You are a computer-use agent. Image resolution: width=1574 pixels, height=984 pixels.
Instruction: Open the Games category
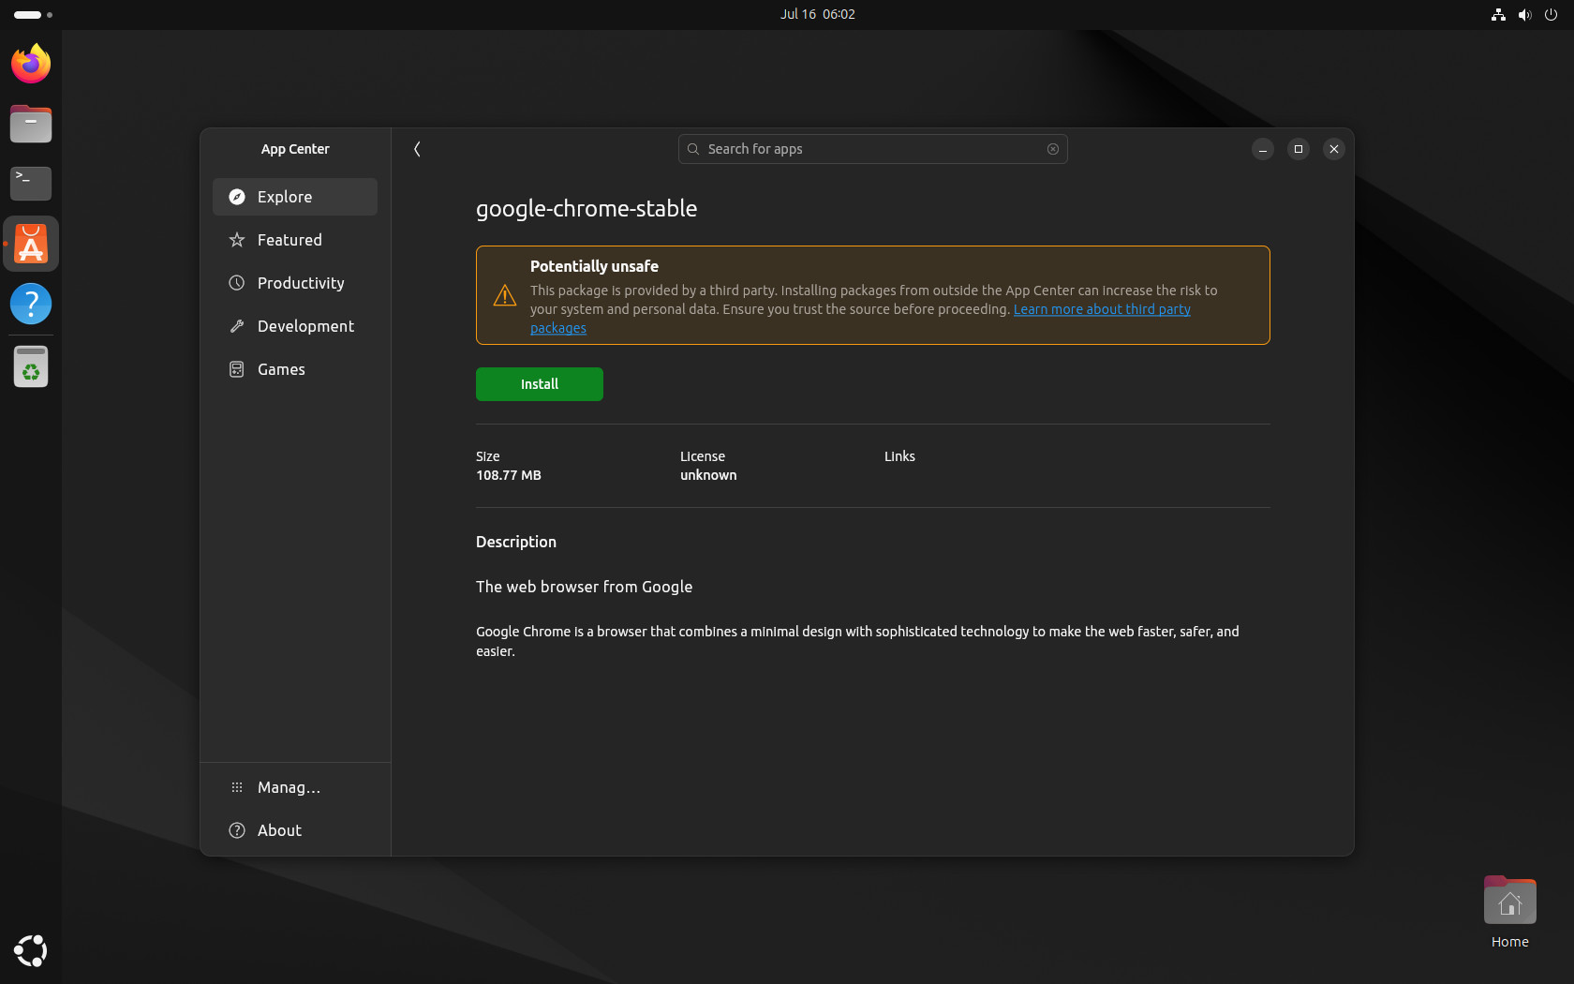point(295,369)
